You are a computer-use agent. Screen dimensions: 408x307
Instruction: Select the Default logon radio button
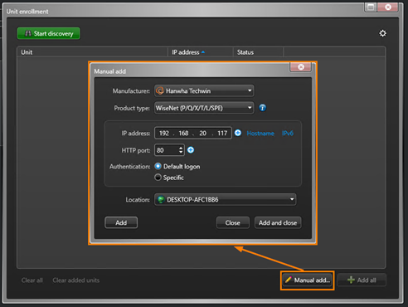(x=158, y=166)
